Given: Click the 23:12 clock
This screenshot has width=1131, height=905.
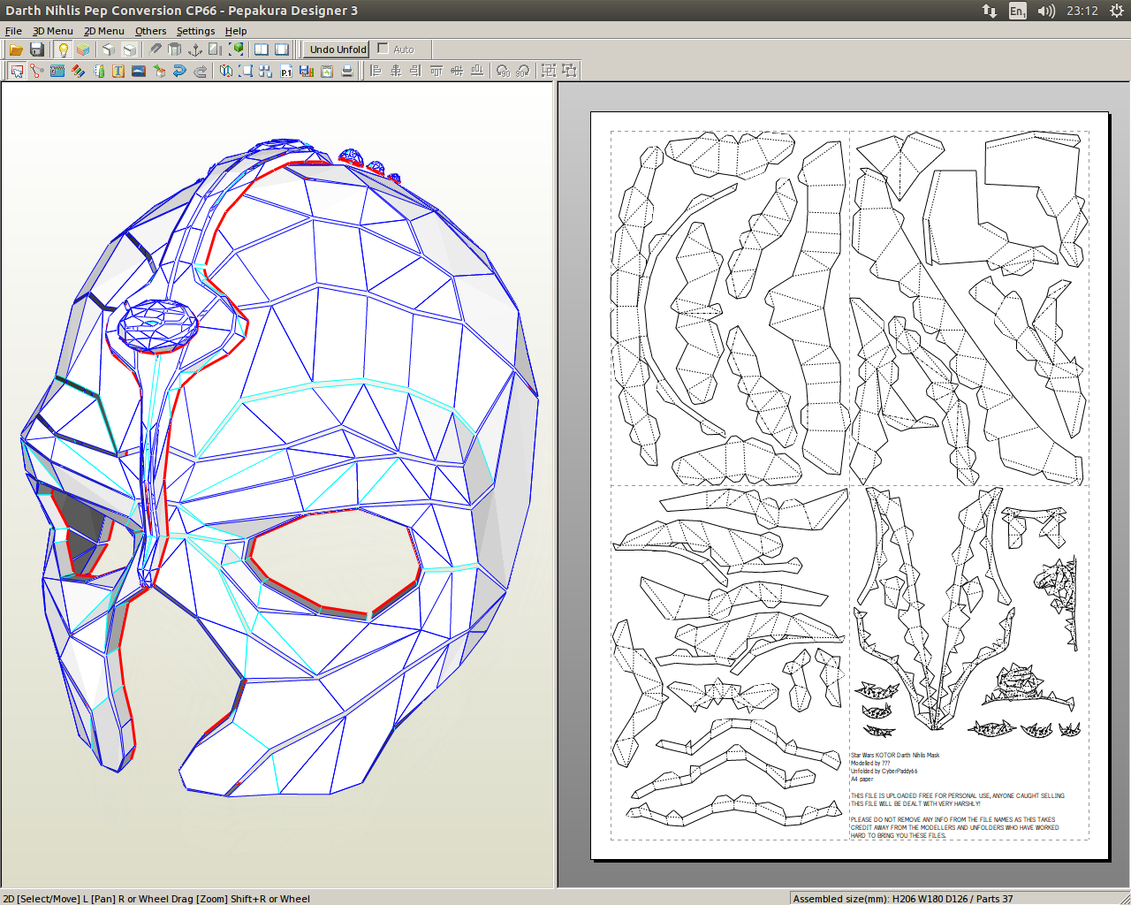Looking at the screenshot, I should [x=1082, y=11].
